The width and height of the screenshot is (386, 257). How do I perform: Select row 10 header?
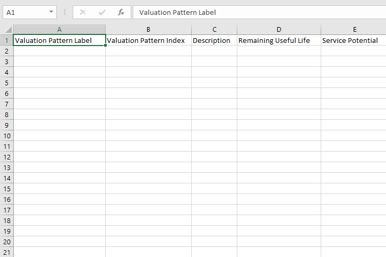7,136
